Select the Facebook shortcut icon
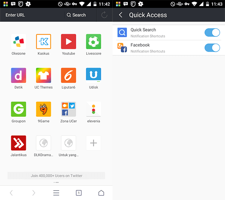This screenshot has height=200, width=225. 122,48
